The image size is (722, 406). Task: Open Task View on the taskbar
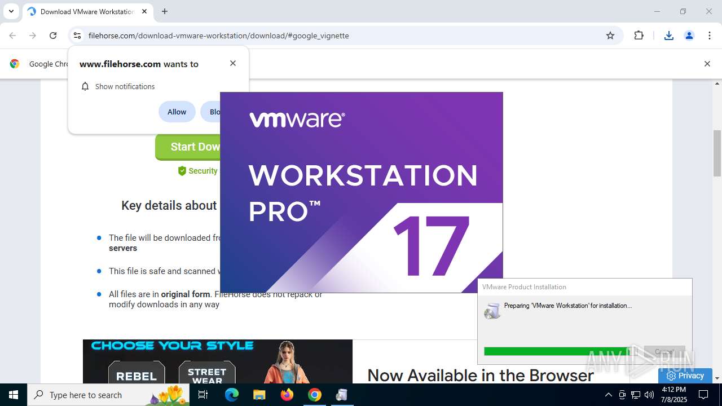tap(203, 395)
